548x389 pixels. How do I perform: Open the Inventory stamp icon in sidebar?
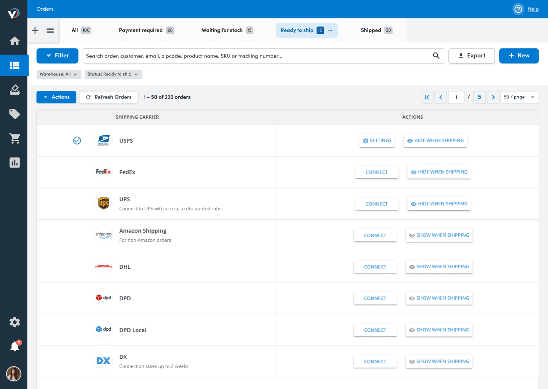pyautogui.click(x=15, y=90)
